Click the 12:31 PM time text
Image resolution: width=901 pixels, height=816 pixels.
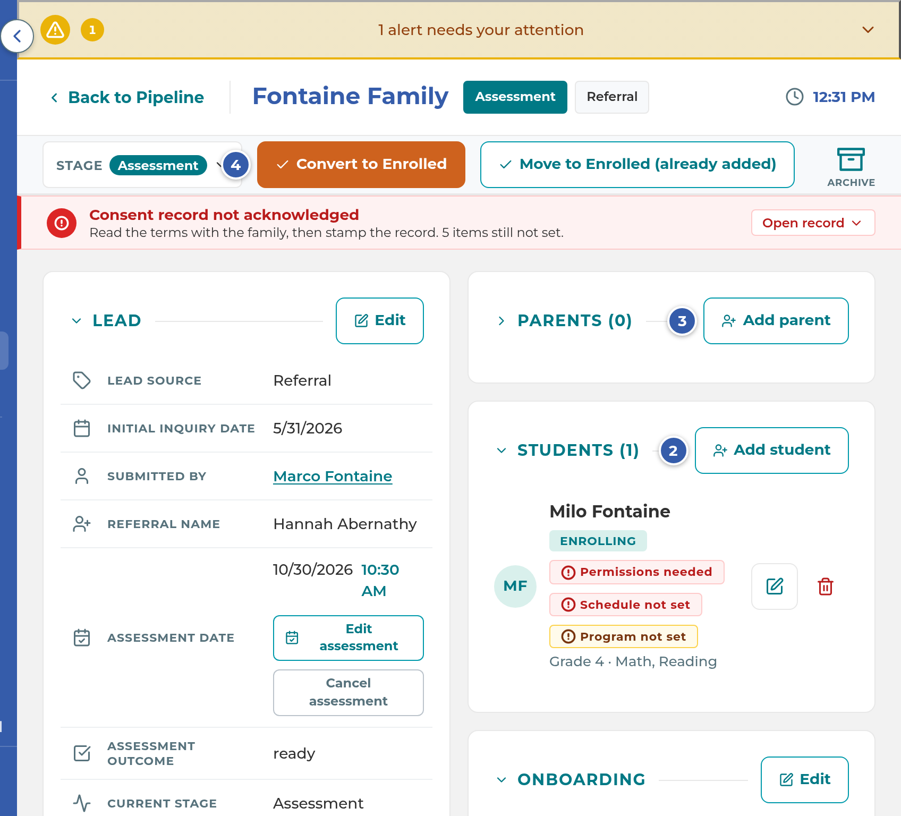[x=844, y=97]
